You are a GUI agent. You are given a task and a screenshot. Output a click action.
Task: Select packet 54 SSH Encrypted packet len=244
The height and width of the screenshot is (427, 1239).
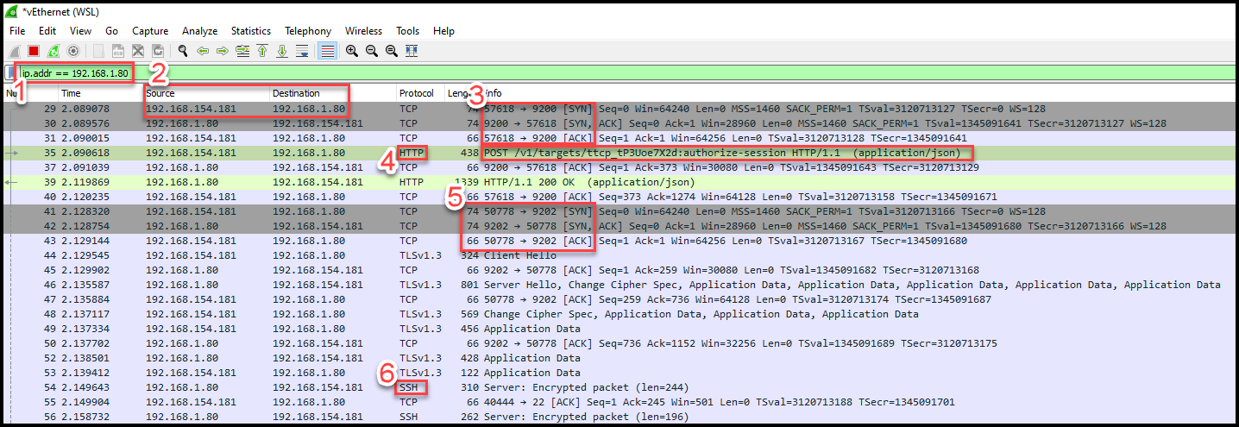point(619,387)
